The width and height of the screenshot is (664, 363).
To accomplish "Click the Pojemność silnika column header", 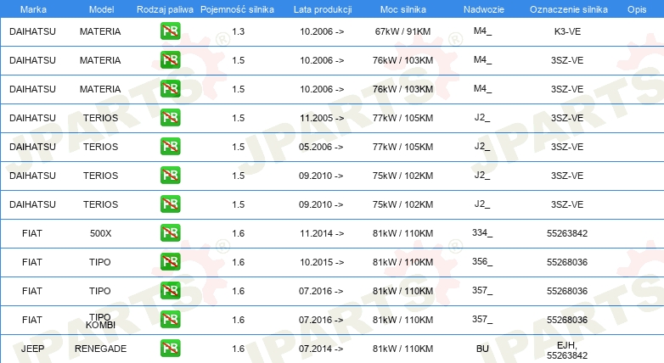I will pos(237,9).
